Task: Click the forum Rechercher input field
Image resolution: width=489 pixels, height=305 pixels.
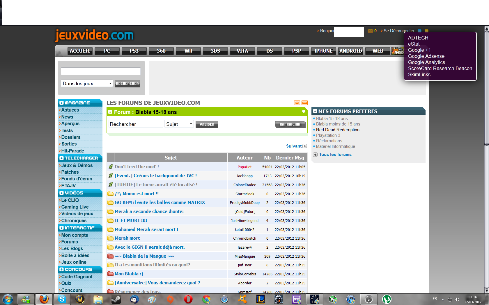Action: 136,124
